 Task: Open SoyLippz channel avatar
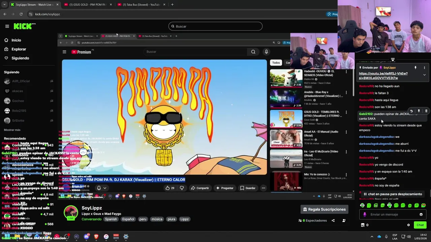pos(71,213)
